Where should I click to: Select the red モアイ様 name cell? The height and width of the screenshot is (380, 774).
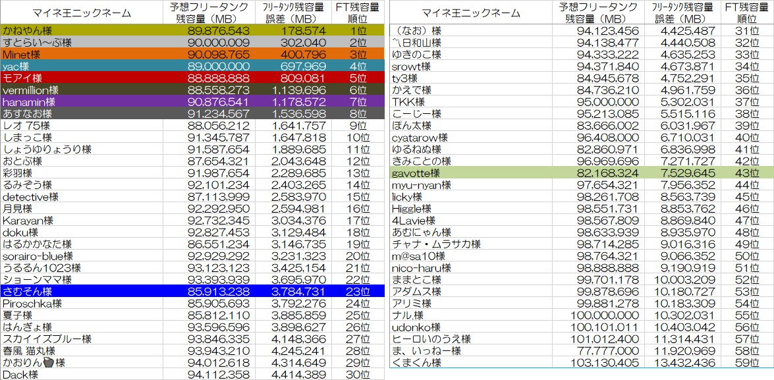[x=81, y=78]
